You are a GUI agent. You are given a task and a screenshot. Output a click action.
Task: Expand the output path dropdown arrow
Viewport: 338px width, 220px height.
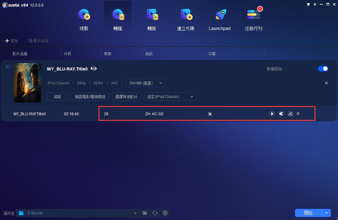[x=135, y=213]
